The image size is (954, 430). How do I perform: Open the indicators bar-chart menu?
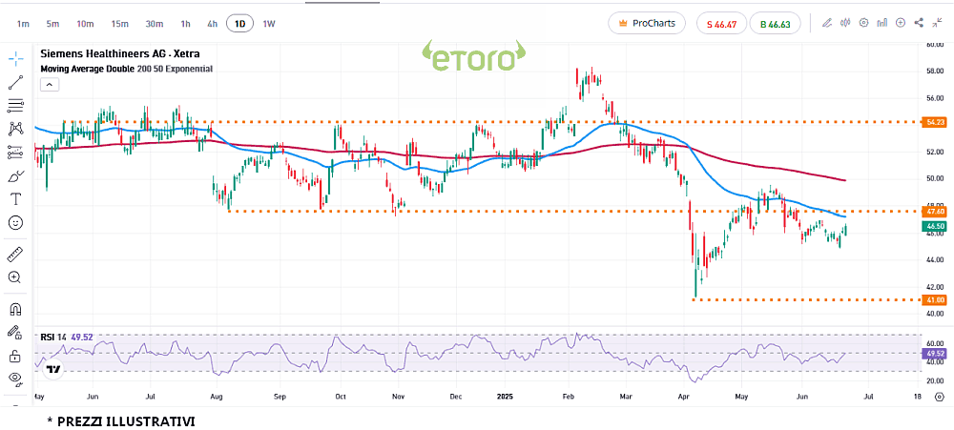[882, 22]
